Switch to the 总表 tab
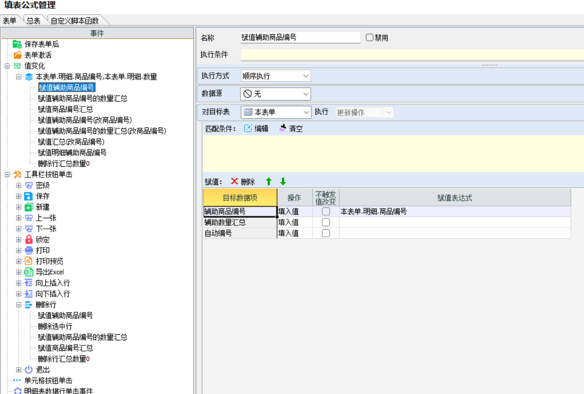 [x=34, y=21]
